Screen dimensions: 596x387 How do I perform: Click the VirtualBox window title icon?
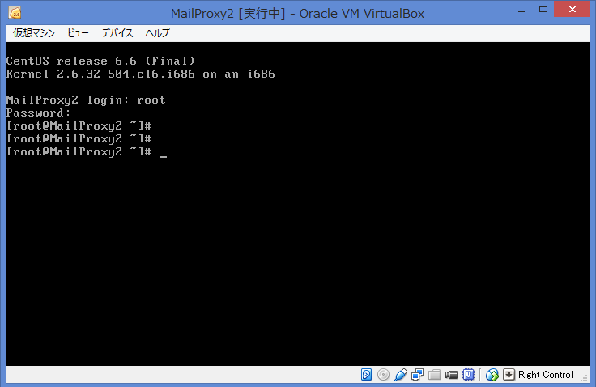click(x=15, y=13)
